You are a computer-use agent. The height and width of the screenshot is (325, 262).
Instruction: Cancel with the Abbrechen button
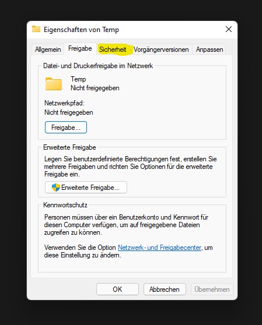coord(165,289)
